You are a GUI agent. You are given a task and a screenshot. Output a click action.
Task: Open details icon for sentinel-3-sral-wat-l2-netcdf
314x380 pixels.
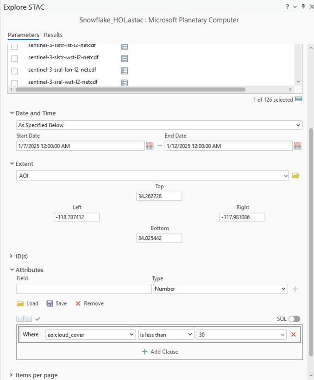point(125,83)
